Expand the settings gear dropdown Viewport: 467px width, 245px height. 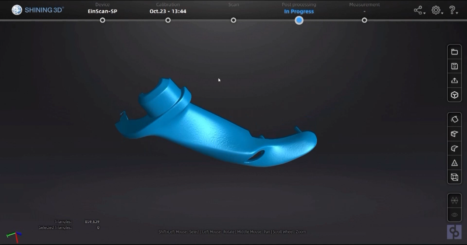436,10
